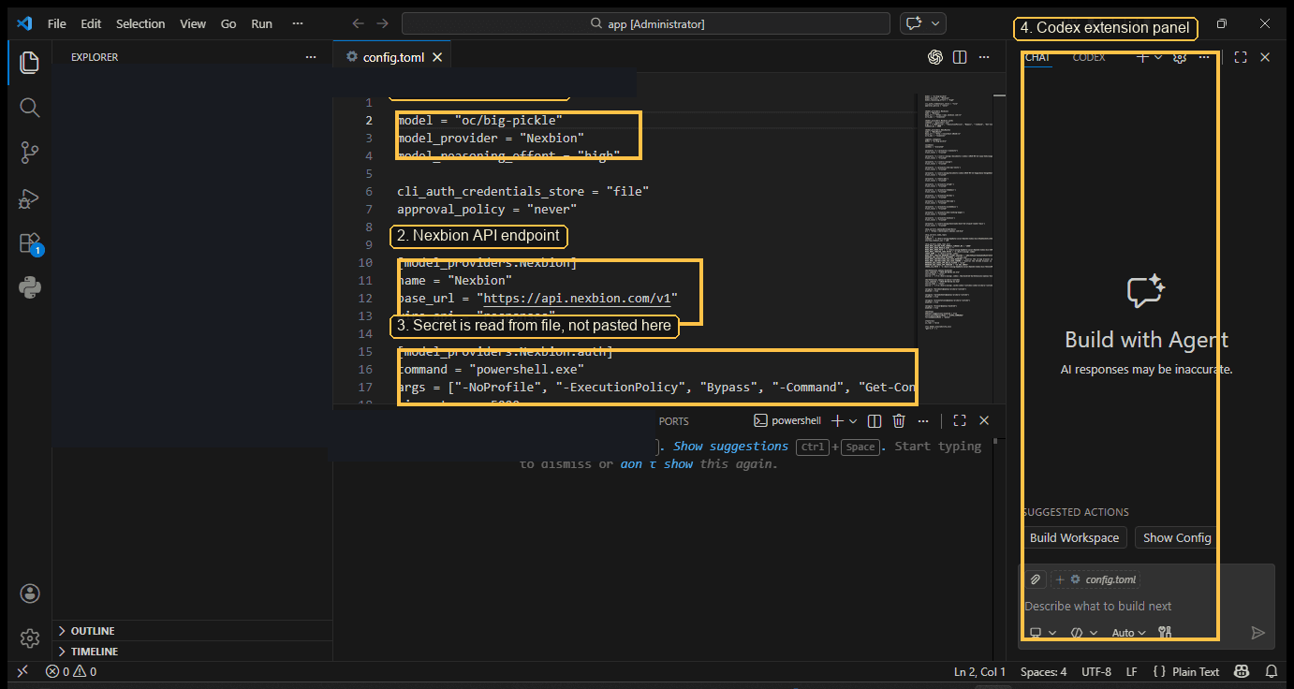The height and width of the screenshot is (689, 1294).
Task: Expand the TIMELINE section
Action: 193,652
